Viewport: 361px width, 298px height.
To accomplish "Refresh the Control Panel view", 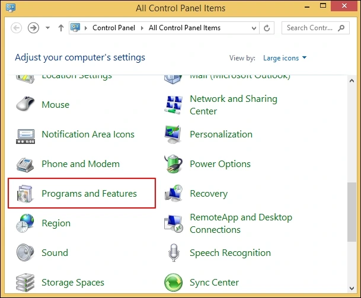I will [267, 28].
